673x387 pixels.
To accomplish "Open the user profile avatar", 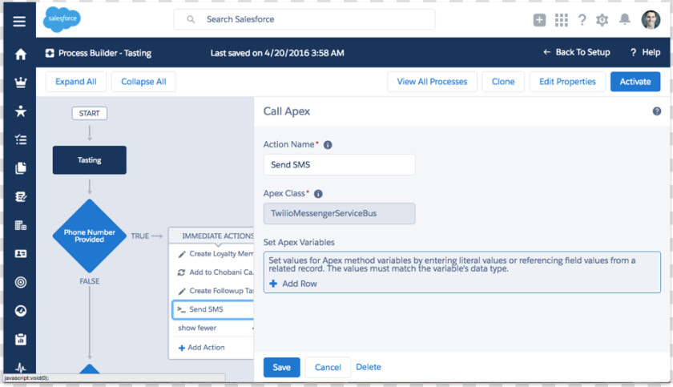I will coord(651,20).
